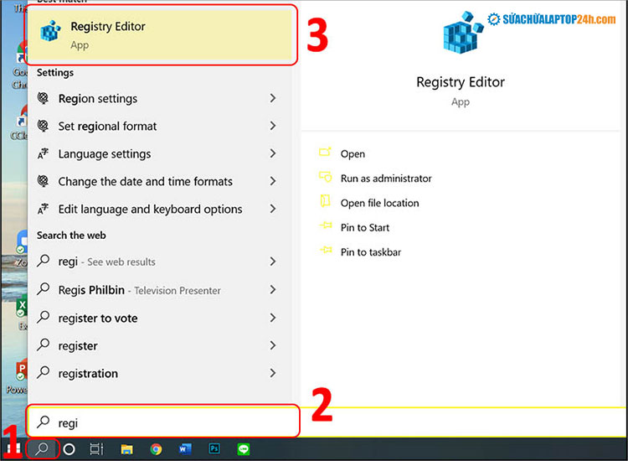
Task: Expand the Change date and time formats chevron
Action: tap(273, 181)
